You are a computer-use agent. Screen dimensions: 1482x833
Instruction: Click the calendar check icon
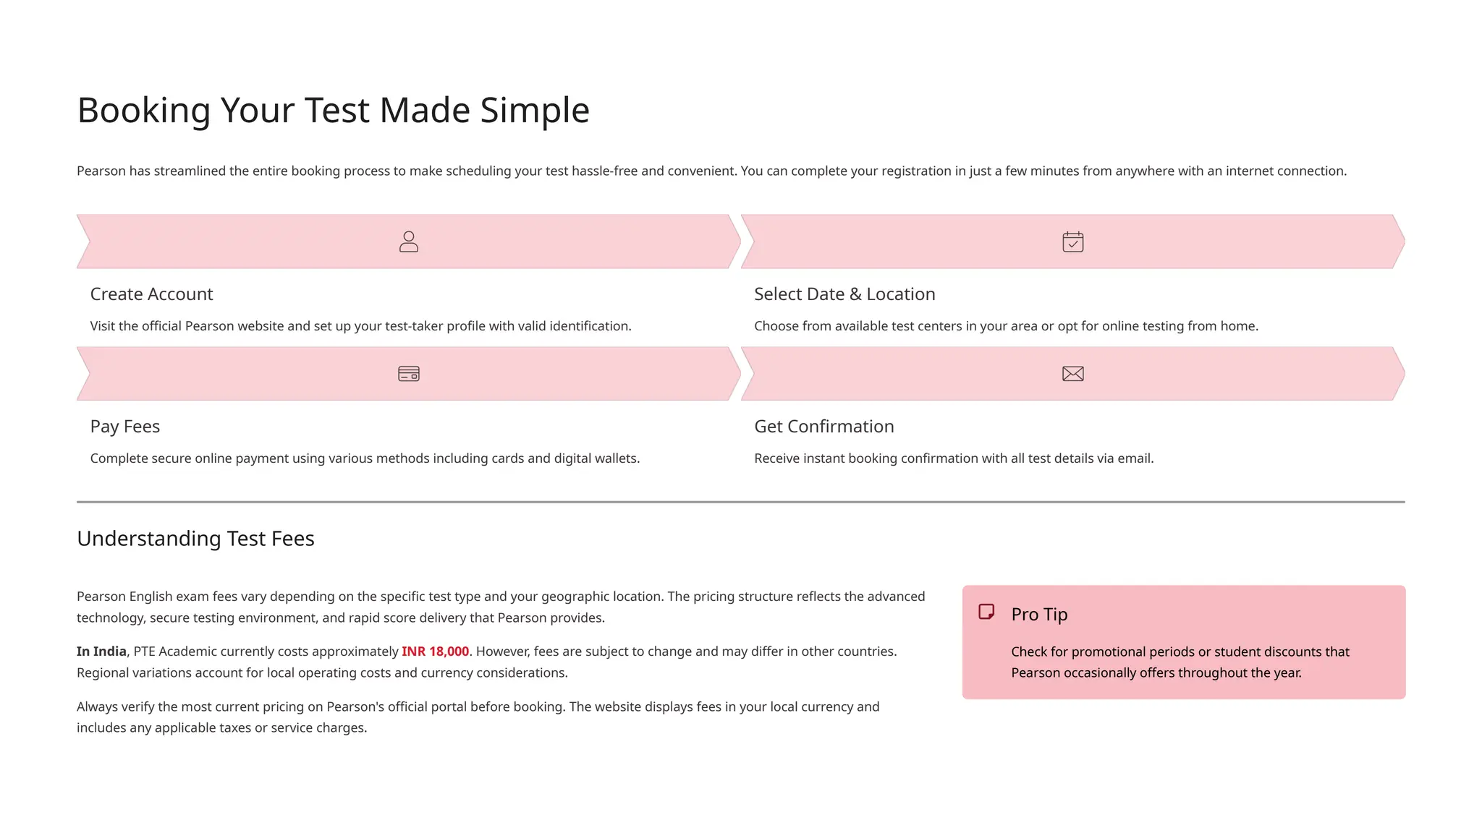(1072, 242)
